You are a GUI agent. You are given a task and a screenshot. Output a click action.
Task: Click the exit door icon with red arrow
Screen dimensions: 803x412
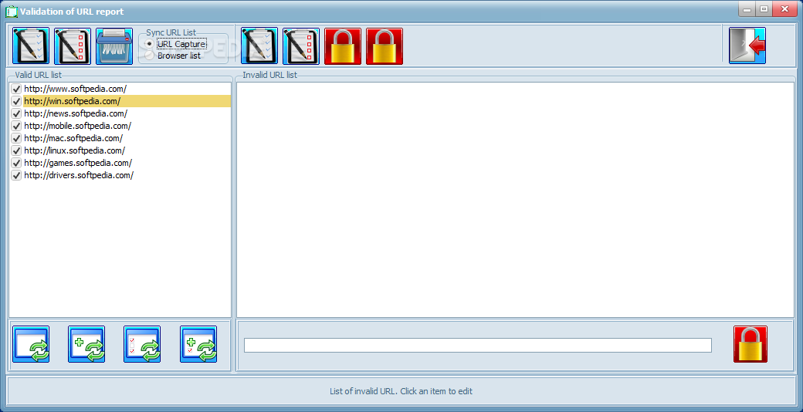click(x=747, y=46)
